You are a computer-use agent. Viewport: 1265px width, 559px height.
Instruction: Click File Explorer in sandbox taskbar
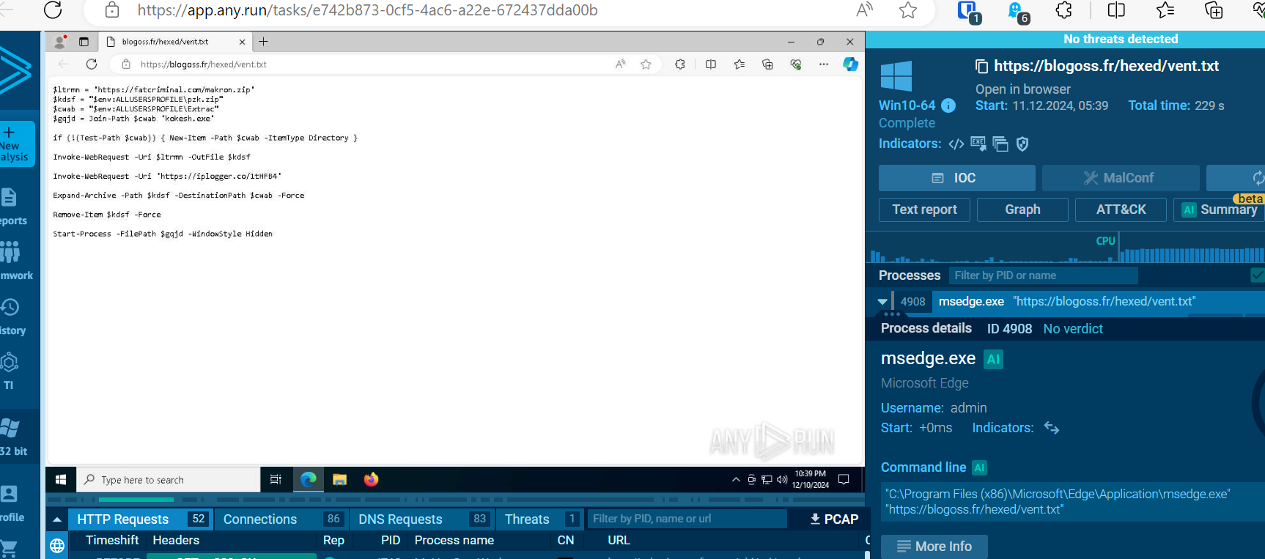(339, 480)
